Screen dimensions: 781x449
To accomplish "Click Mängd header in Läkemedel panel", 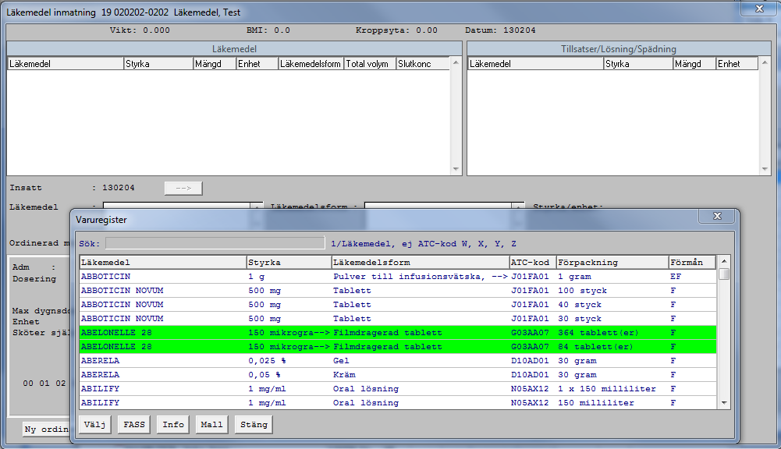I will [215, 64].
